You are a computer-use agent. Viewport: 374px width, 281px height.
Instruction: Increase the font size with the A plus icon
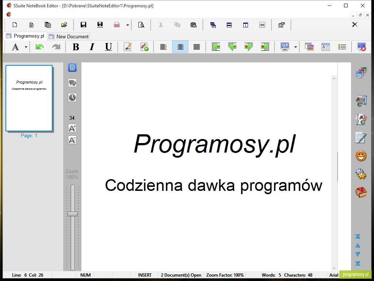[72, 128]
